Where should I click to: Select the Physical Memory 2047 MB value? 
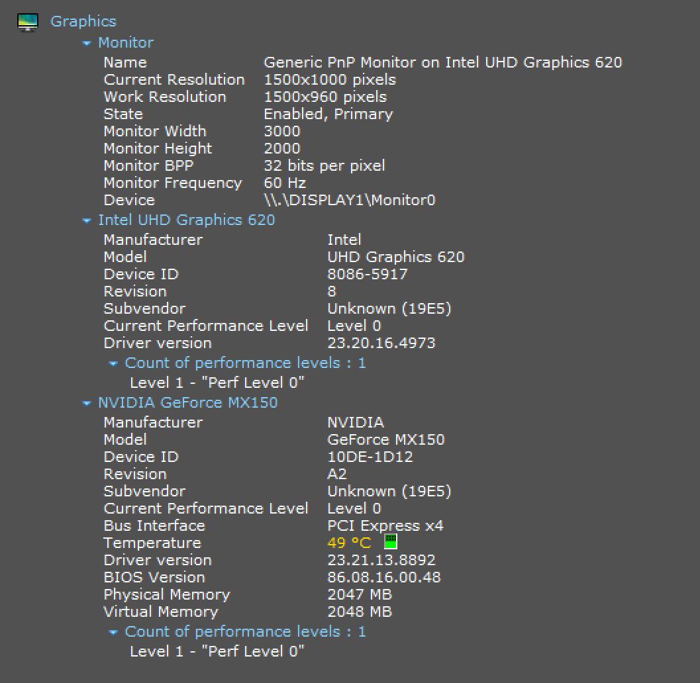pyautogui.click(x=359, y=594)
